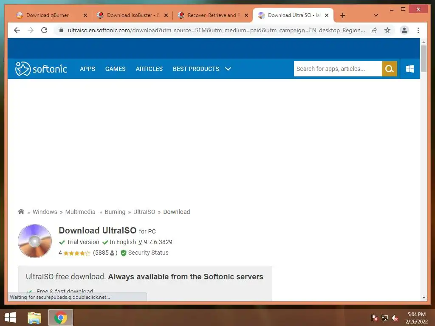Click the scrollbar up arrow
The width and height of the screenshot is (435, 326).
(424, 42)
